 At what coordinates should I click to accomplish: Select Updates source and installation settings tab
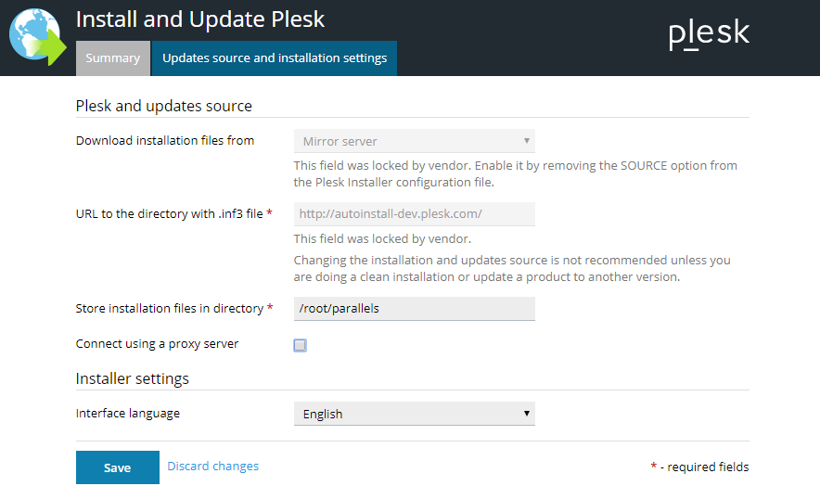coord(275,58)
